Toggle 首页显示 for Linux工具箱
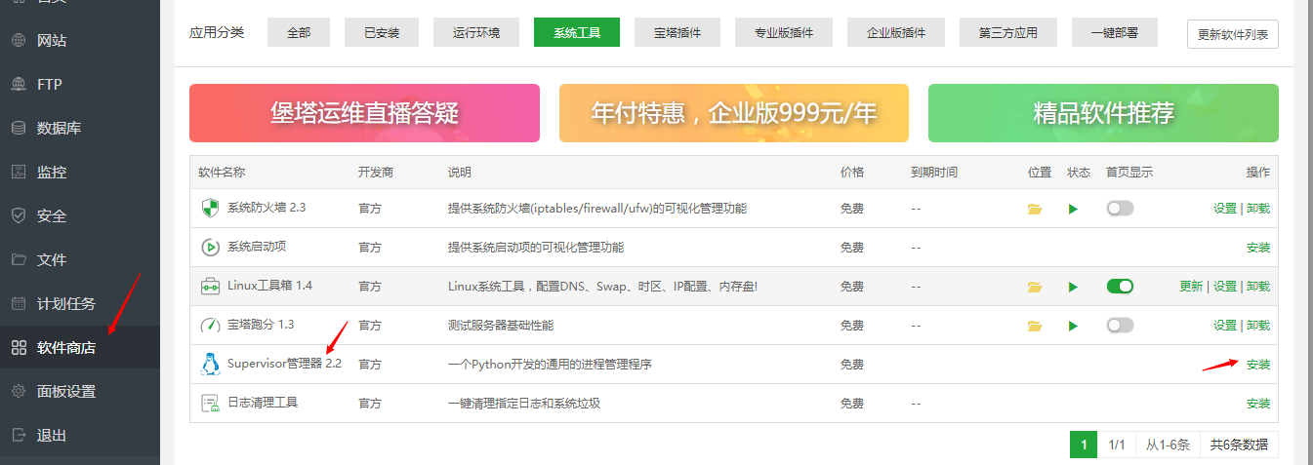Viewport: 1313px width, 465px height. (x=1120, y=287)
